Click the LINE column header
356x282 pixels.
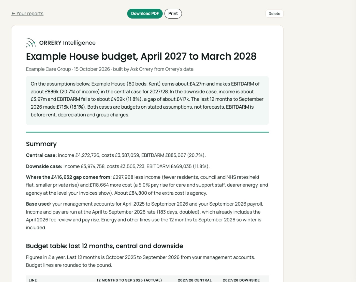click(33, 280)
